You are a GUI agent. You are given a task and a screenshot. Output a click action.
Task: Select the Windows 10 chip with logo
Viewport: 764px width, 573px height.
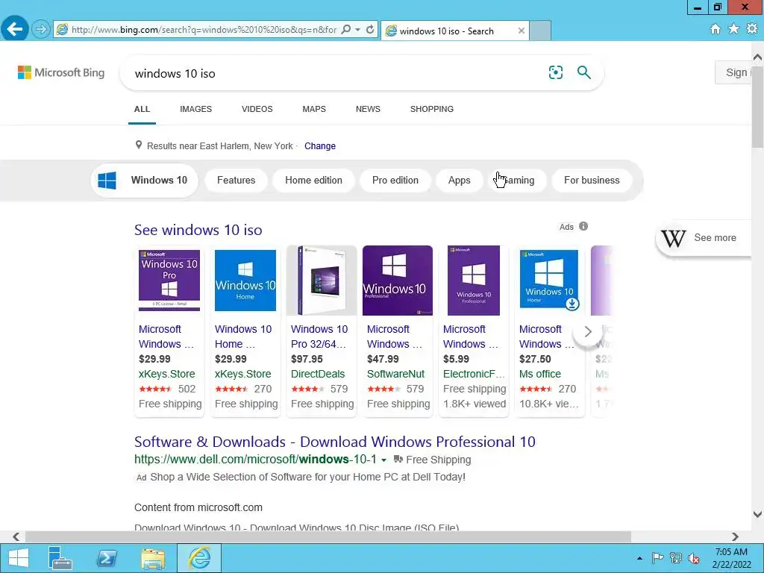pos(144,181)
